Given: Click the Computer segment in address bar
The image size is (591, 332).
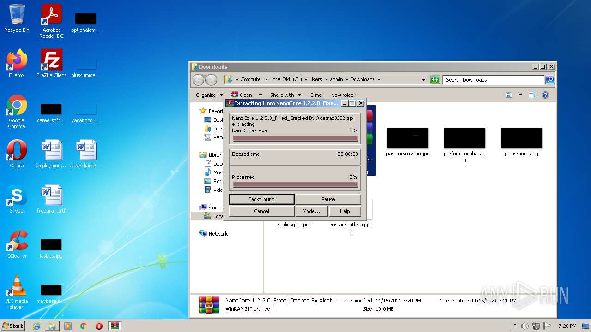Looking at the screenshot, I should [251, 80].
